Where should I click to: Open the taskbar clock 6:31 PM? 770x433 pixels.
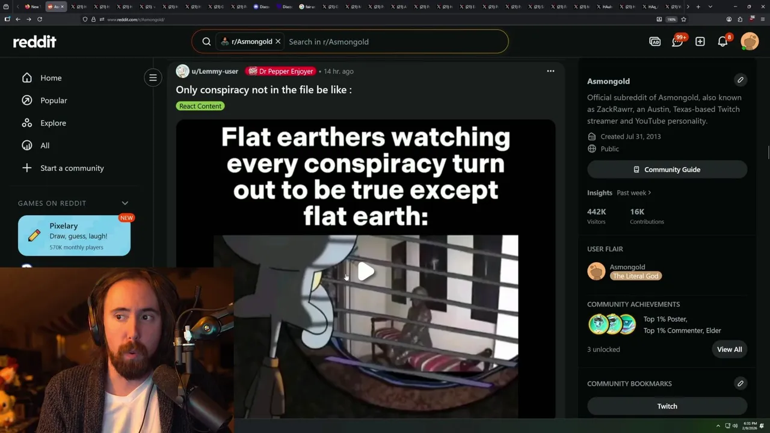pyautogui.click(x=750, y=426)
